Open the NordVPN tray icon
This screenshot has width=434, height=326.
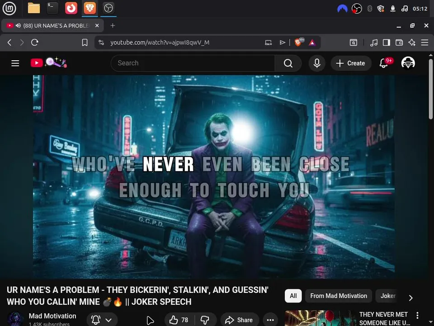[x=342, y=9]
